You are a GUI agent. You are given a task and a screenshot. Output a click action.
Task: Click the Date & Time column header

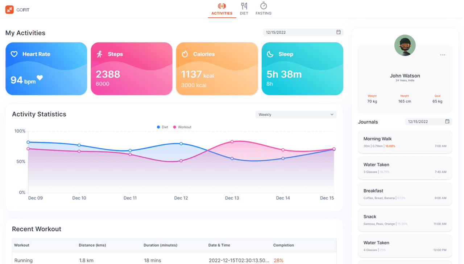[219, 245]
